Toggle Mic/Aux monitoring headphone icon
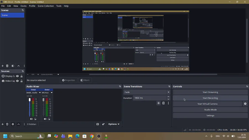 49,119
